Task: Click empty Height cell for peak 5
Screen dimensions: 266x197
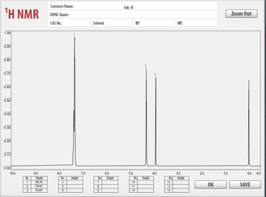Action: point(75,186)
